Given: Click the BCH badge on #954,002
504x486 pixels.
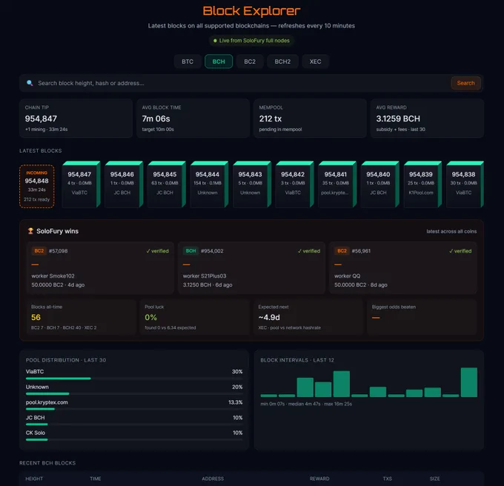Looking at the screenshot, I should tap(190, 251).
